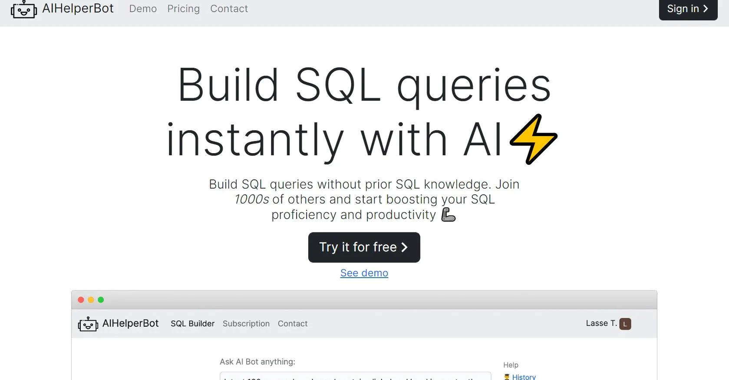This screenshot has width=729, height=380.
Task: Click the graduate icon next to History
Action: 507,377
